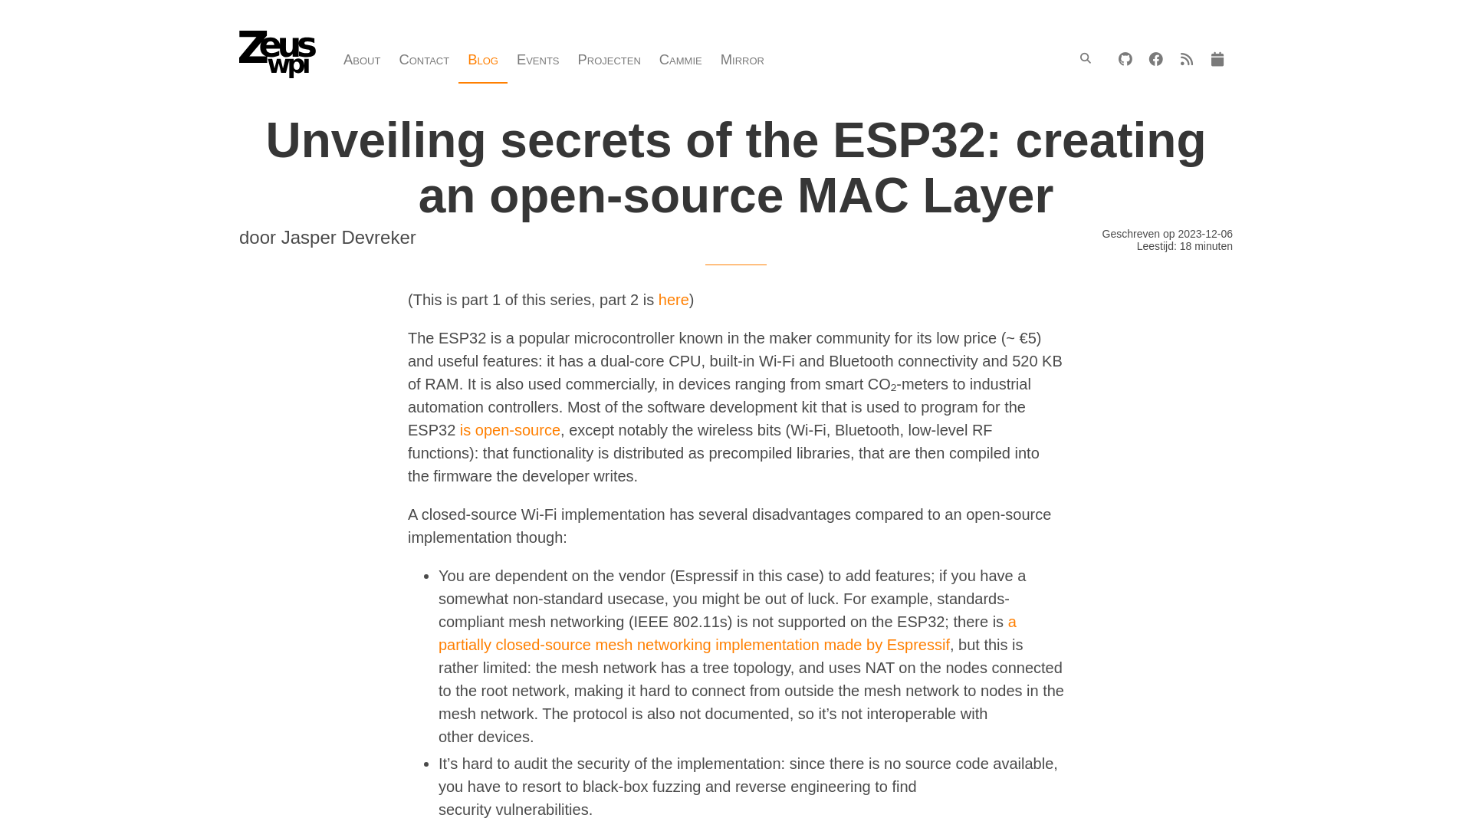Image resolution: width=1472 pixels, height=828 pixels.
Task: Select the Events menu item
Action: 537,60
